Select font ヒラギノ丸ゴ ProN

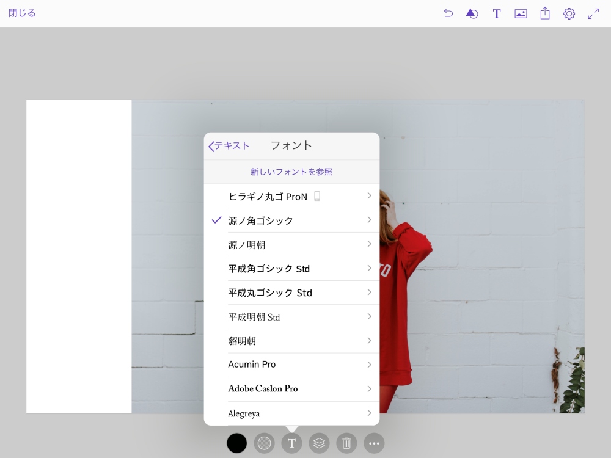tap(291, 196)
